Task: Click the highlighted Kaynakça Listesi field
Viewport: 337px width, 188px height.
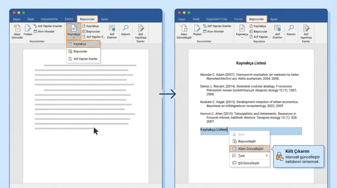Action: coord(251,131)
